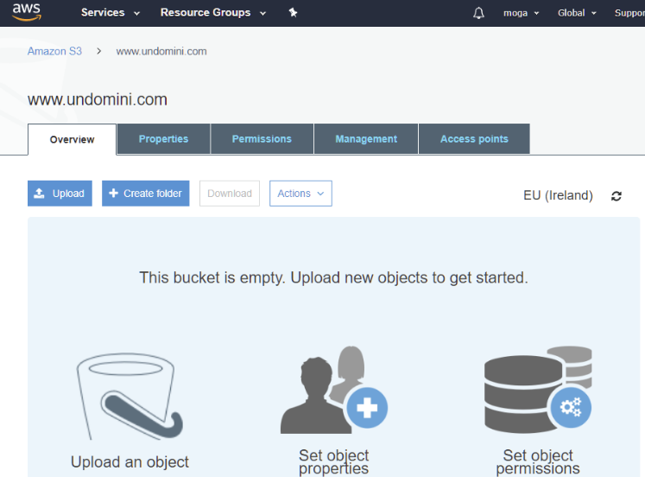Open the notifications bell icon
645x477 pixels.
click(x=478, y=13)
